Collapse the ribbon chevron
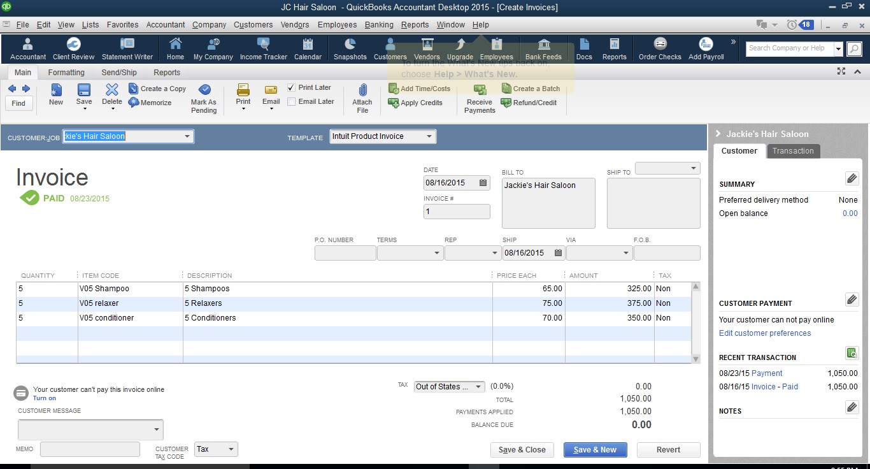 pyautogui.click(x=857, y=72)
